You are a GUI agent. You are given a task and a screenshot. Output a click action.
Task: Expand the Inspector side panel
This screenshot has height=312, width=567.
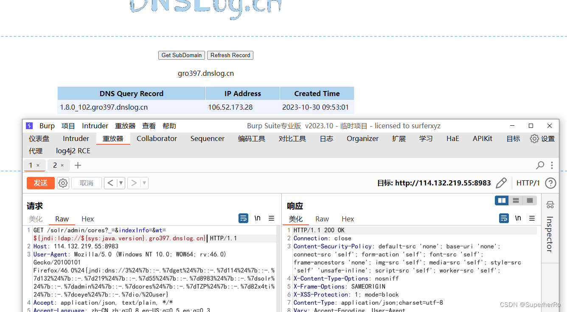click(x=550, y=234)
